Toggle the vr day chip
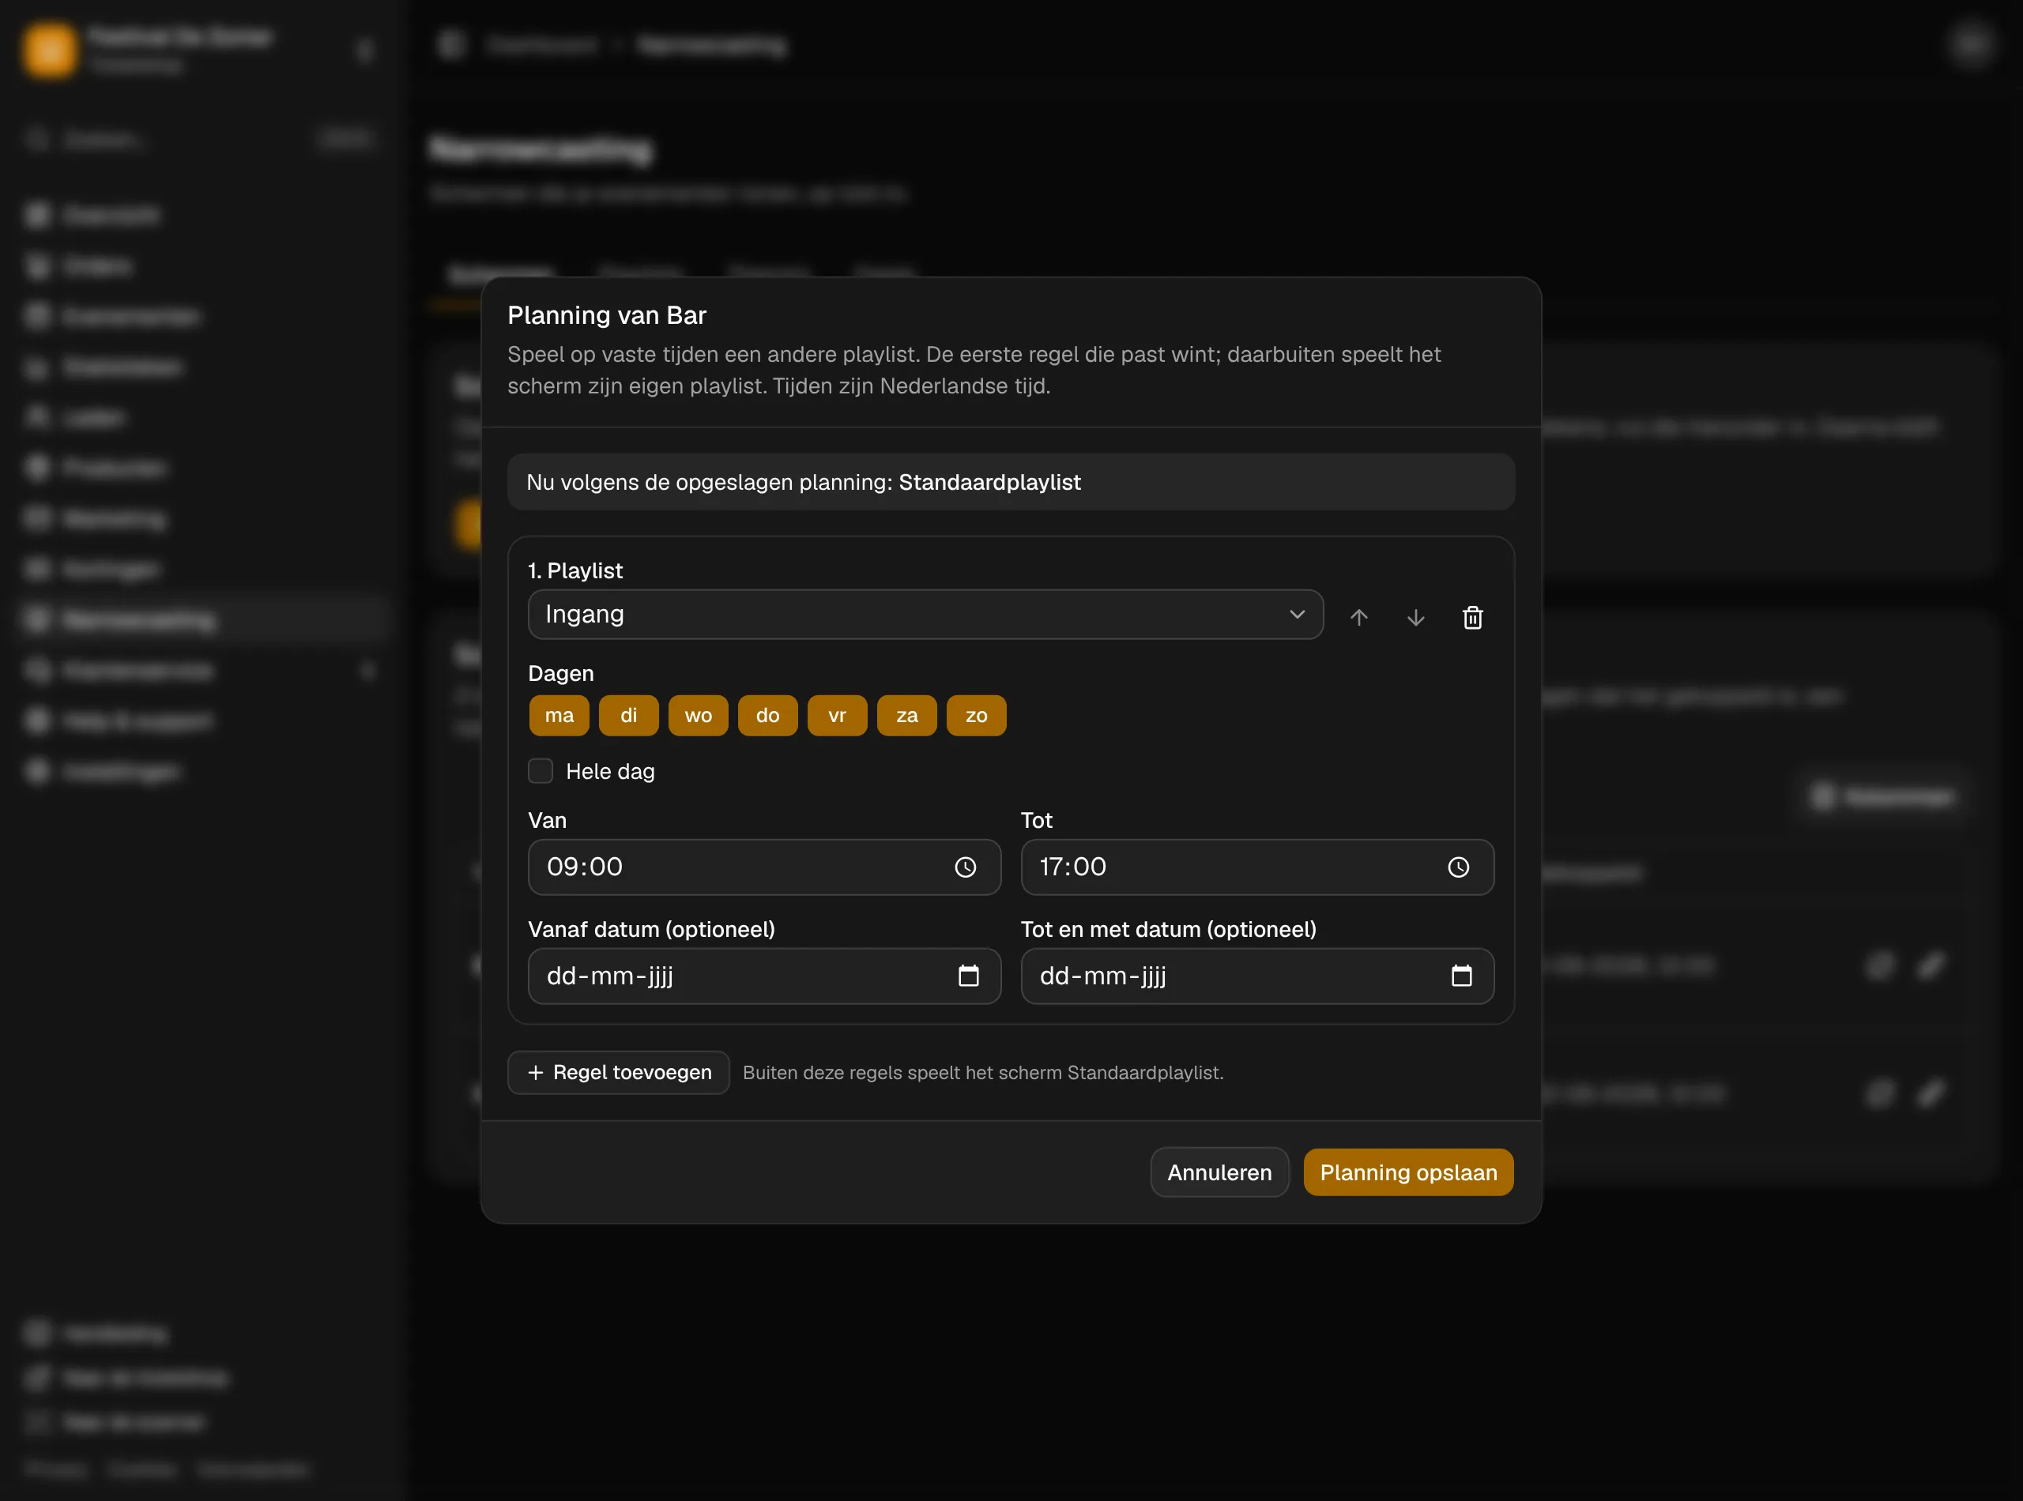 point(837,715)
